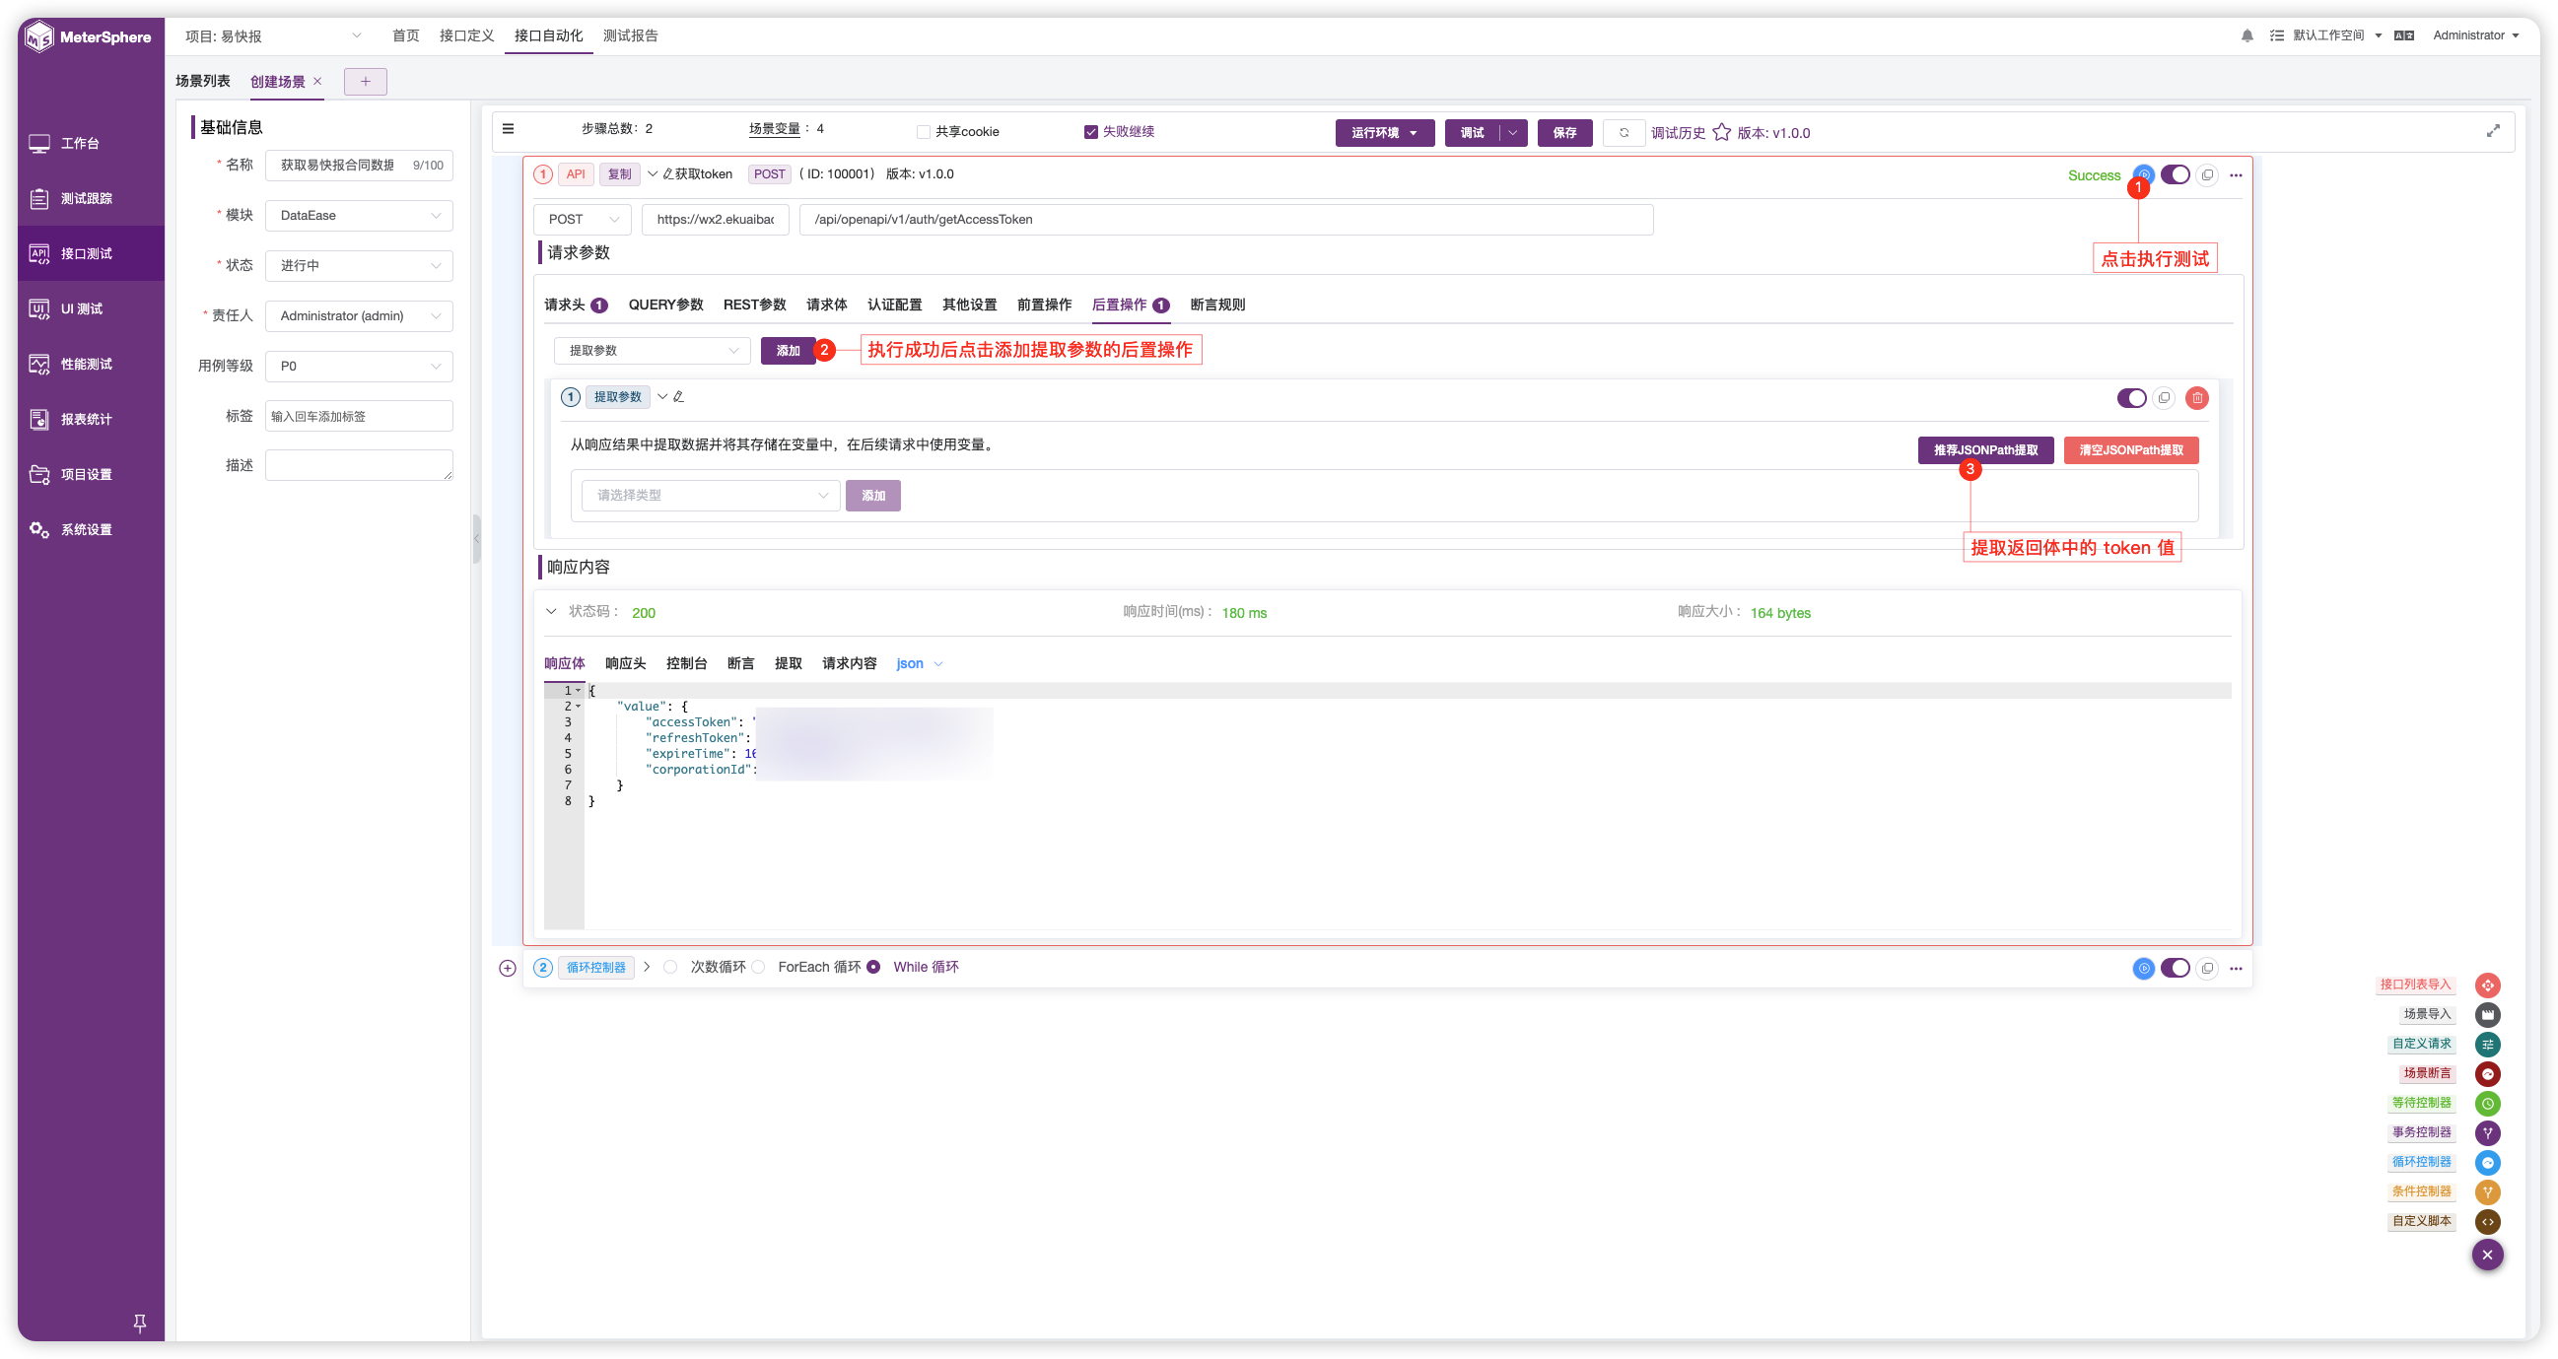Toggle the 循环控制器 enable switch
This screenshot has height=1359, width=2558.
[2175, 968]
